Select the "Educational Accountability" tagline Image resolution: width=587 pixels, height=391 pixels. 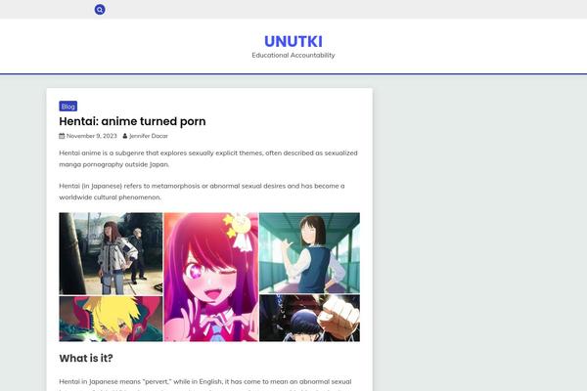[x=293, y=55]
